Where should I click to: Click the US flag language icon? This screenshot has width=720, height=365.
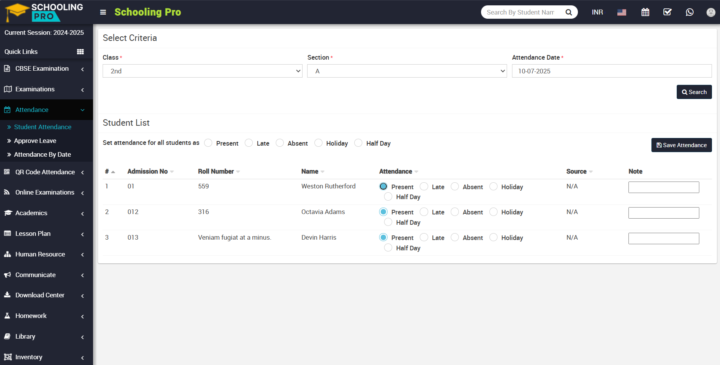(622, 12)
